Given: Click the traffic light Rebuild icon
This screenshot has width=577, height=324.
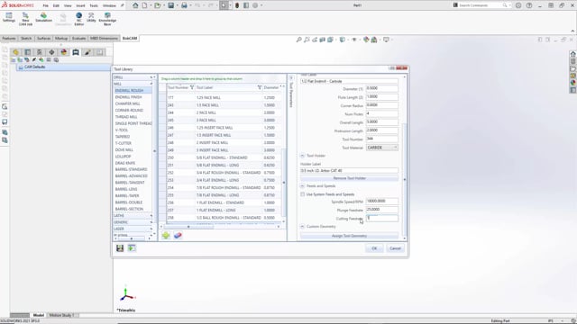Looking at the screenshot, I should point(237,5).
